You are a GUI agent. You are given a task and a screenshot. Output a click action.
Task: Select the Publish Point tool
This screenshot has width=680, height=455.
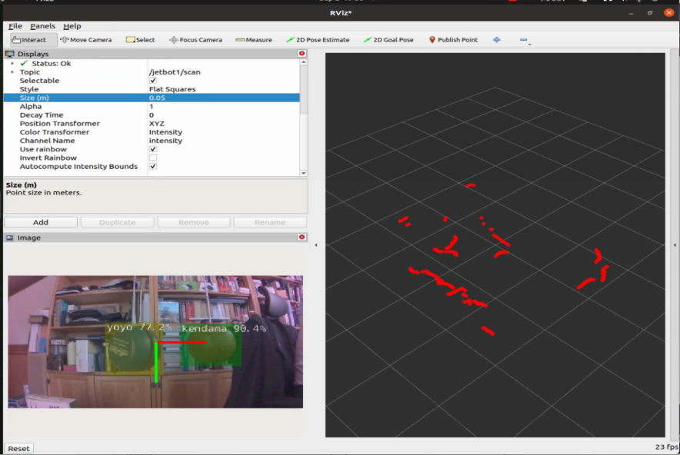click(453, 40)
